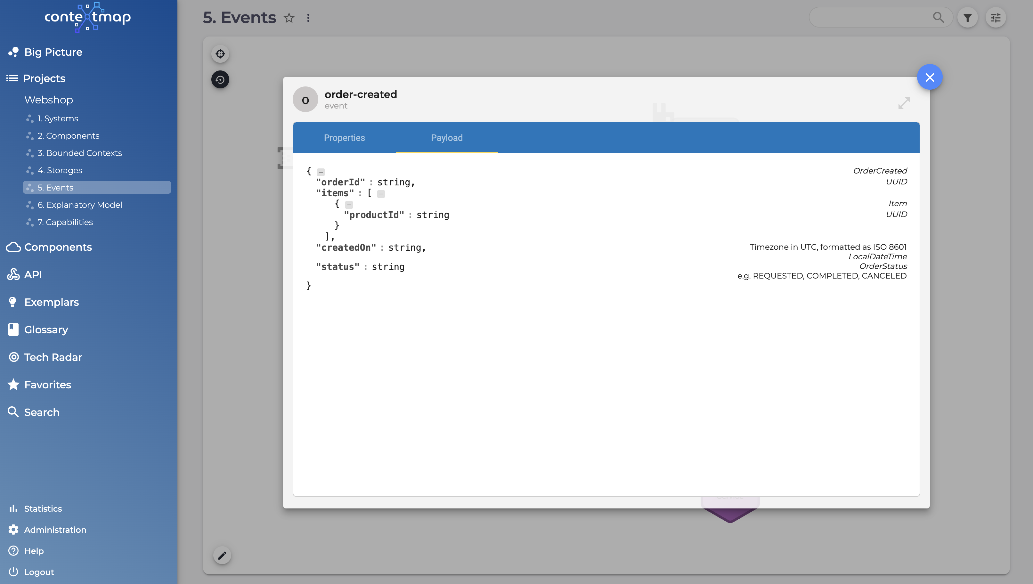Click the order-created O avatar
The height and width of the screenshot is (584, 1033).
[305, 100]
